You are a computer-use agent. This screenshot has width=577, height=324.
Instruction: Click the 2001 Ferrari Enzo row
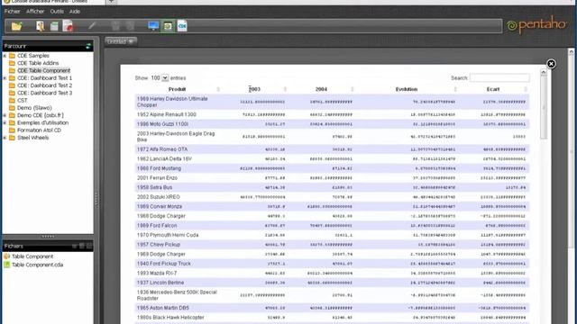332,178
